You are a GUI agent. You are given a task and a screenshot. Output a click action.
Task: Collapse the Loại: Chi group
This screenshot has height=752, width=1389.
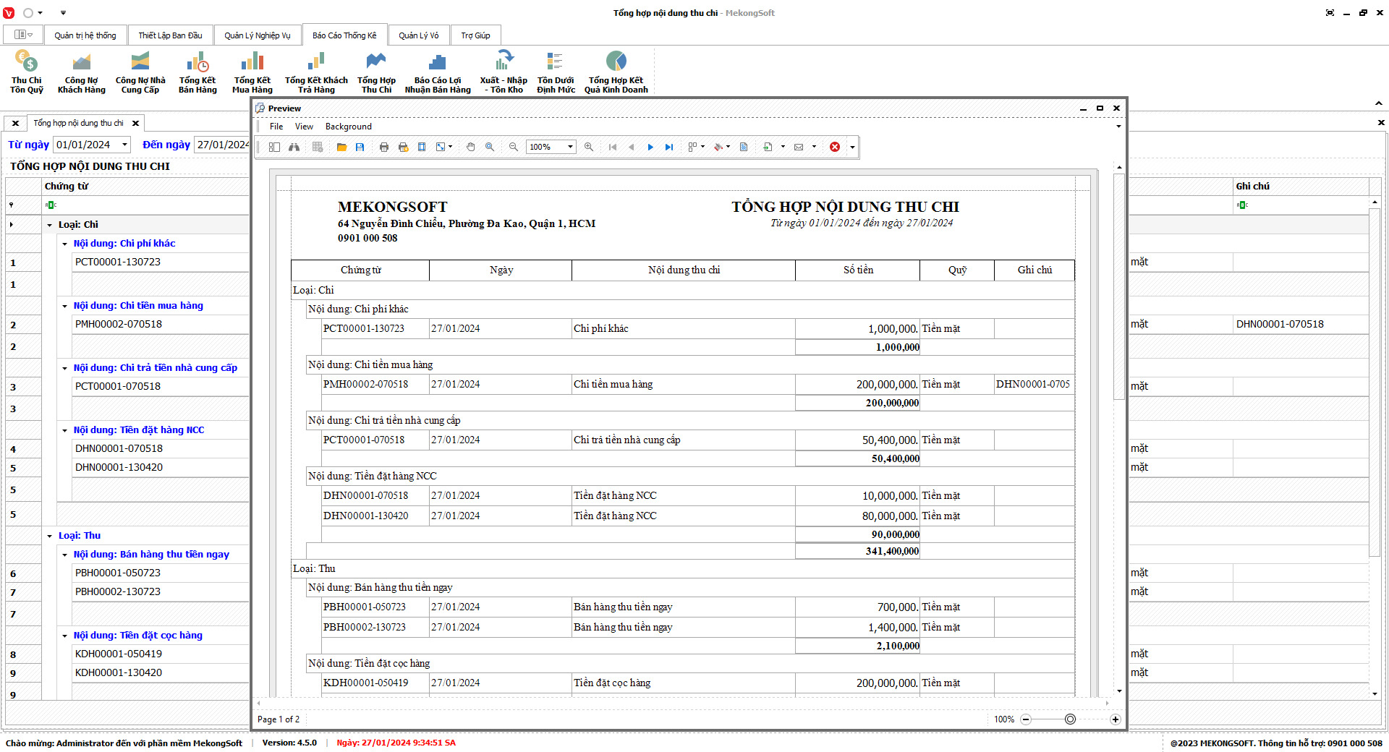pyautogui.click(x=50, y=225)
